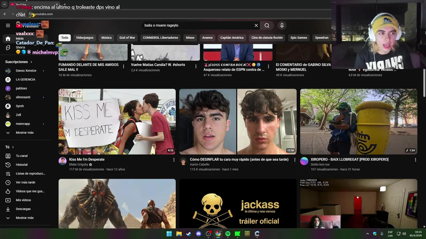Image resolution: width=426 pixels, height=239 pixels.
Task: Open options menu for Kiss Me I'm Desperate
Action: [x=174, y=160]
